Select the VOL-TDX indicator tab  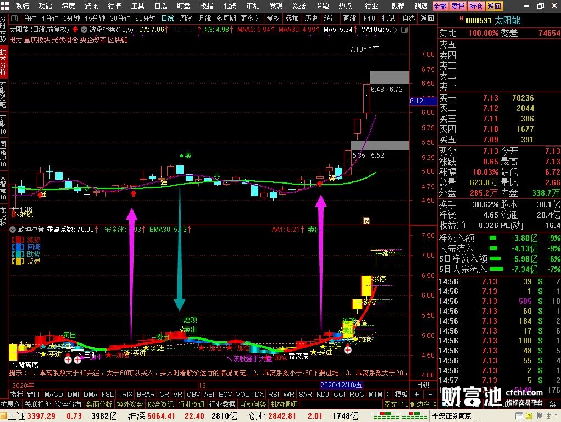coord(250,394)
